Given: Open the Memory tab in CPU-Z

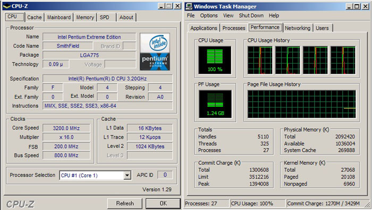Looking at the screenshot, I should point(85,17).
